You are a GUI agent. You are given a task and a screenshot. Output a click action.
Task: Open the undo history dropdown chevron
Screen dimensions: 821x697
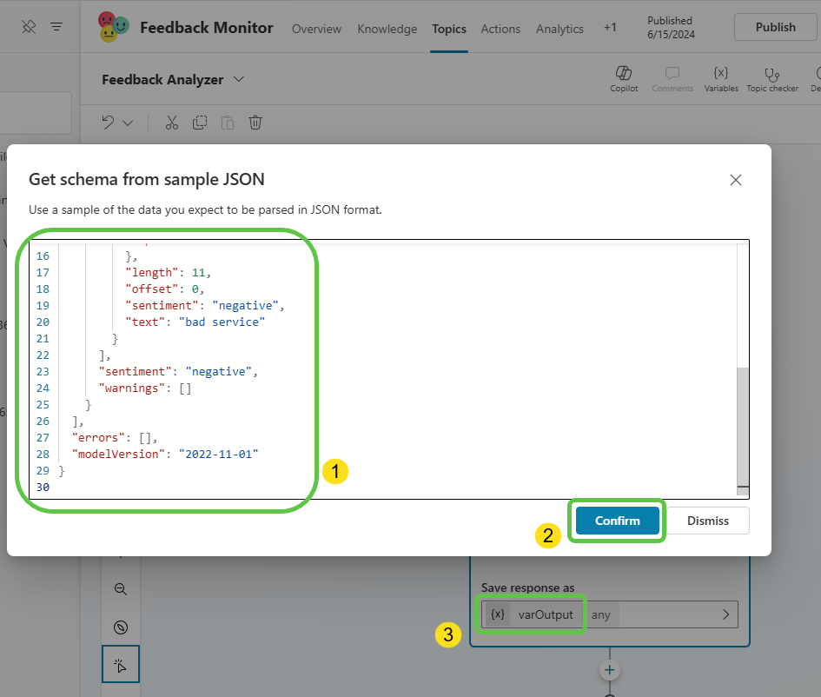coord(129,123)
